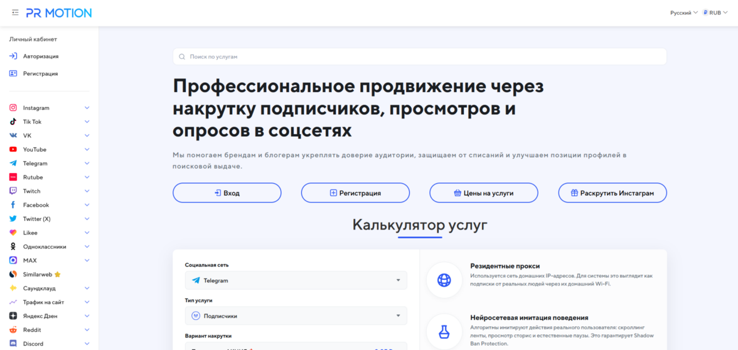Expand the Rutube menu chevron
Screen dimensions: 738x350
(87, 178)
